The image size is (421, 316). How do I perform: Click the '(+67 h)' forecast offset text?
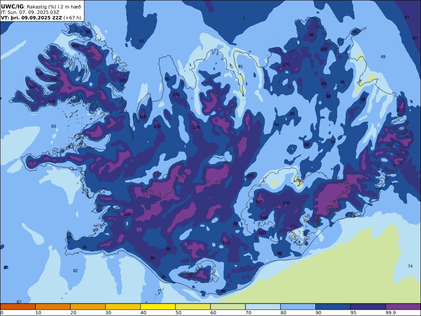(x=72, y=18)
